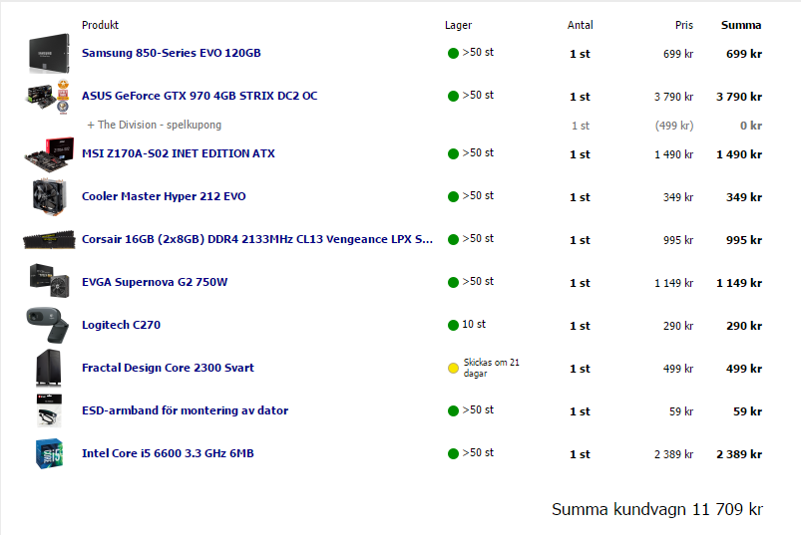The width and height of the screenshot is (801, 535).
Task: Open Corsair 16GB DDR4 Vengeance LPX link
Action: click(x=257, y=239)
